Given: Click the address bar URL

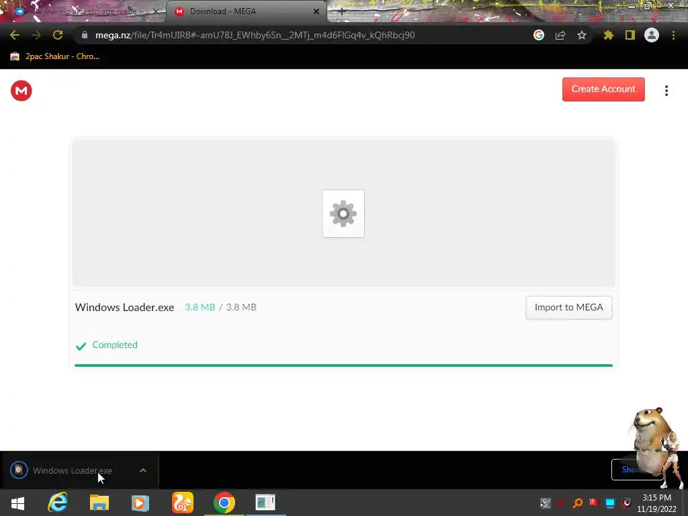Looking at the screenshot, I should [x=255, y=35].
